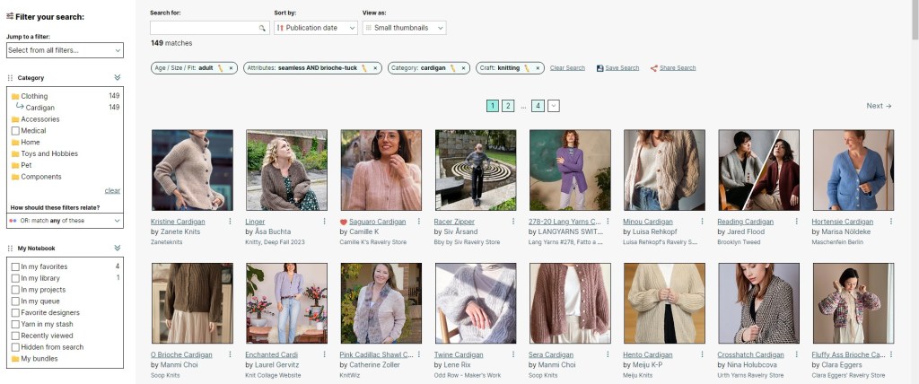Open the Fluffy Ass Brioche pattern link
Image resolution: width=919 pixels, height=384 pixels.
point(849,354)
